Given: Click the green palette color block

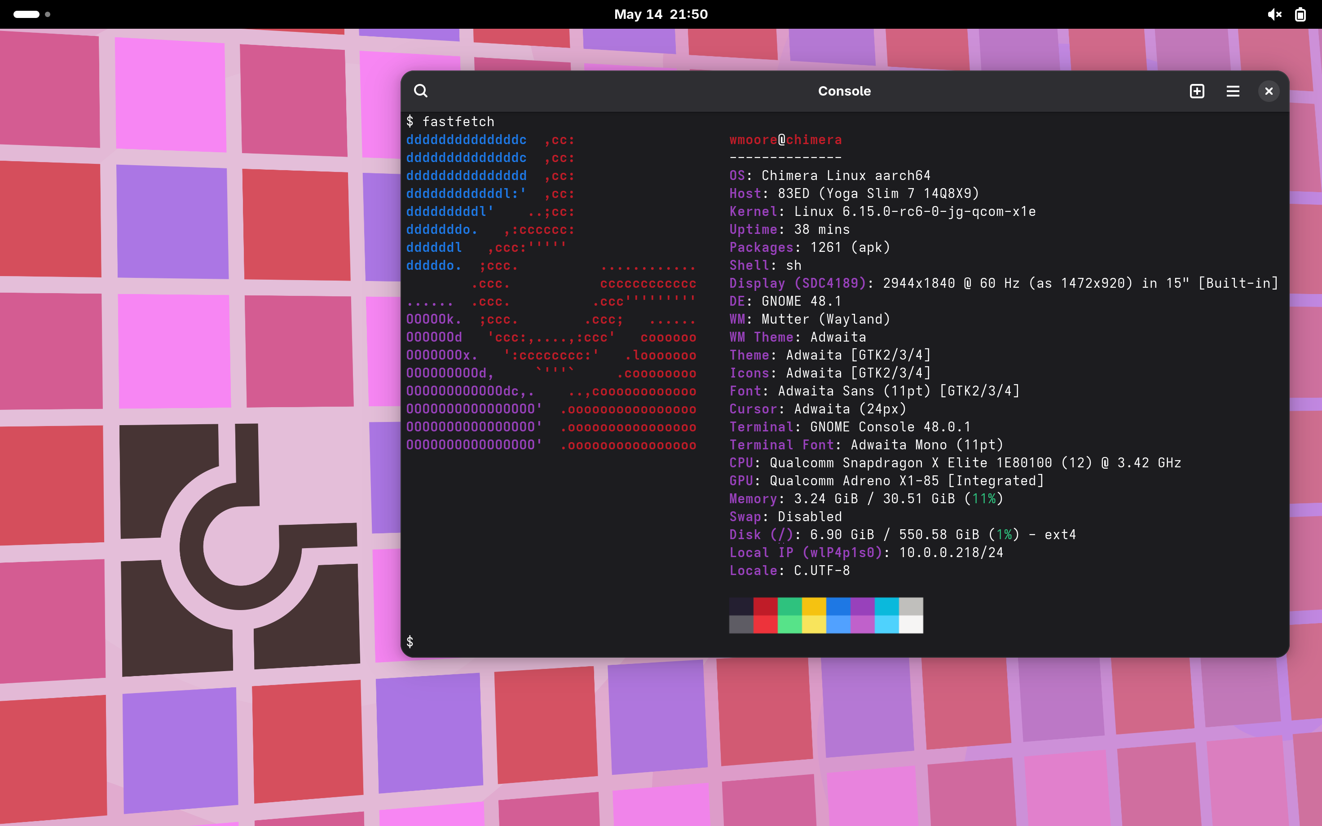Looking at the screenshot, I should click(x=790, y=606).
